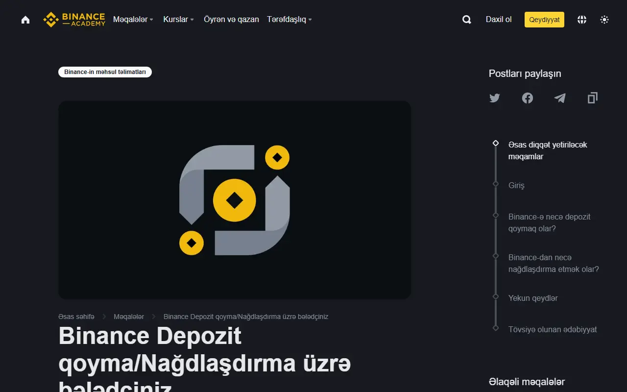627x392 pixels.
Task: Click the active diamond marker beside Əsas diqqət
Action: (496, 143)
